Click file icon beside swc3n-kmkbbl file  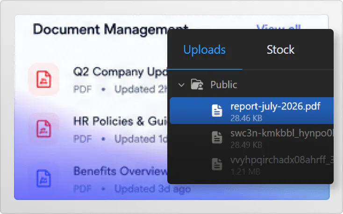217,137
